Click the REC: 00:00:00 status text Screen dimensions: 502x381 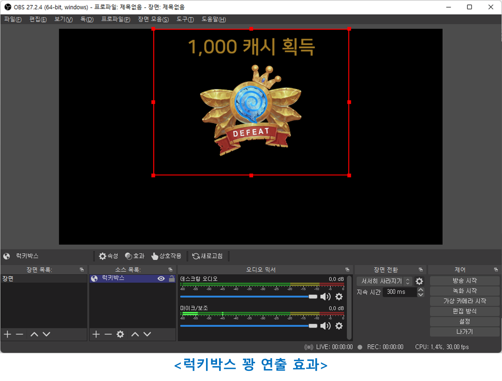385,347
